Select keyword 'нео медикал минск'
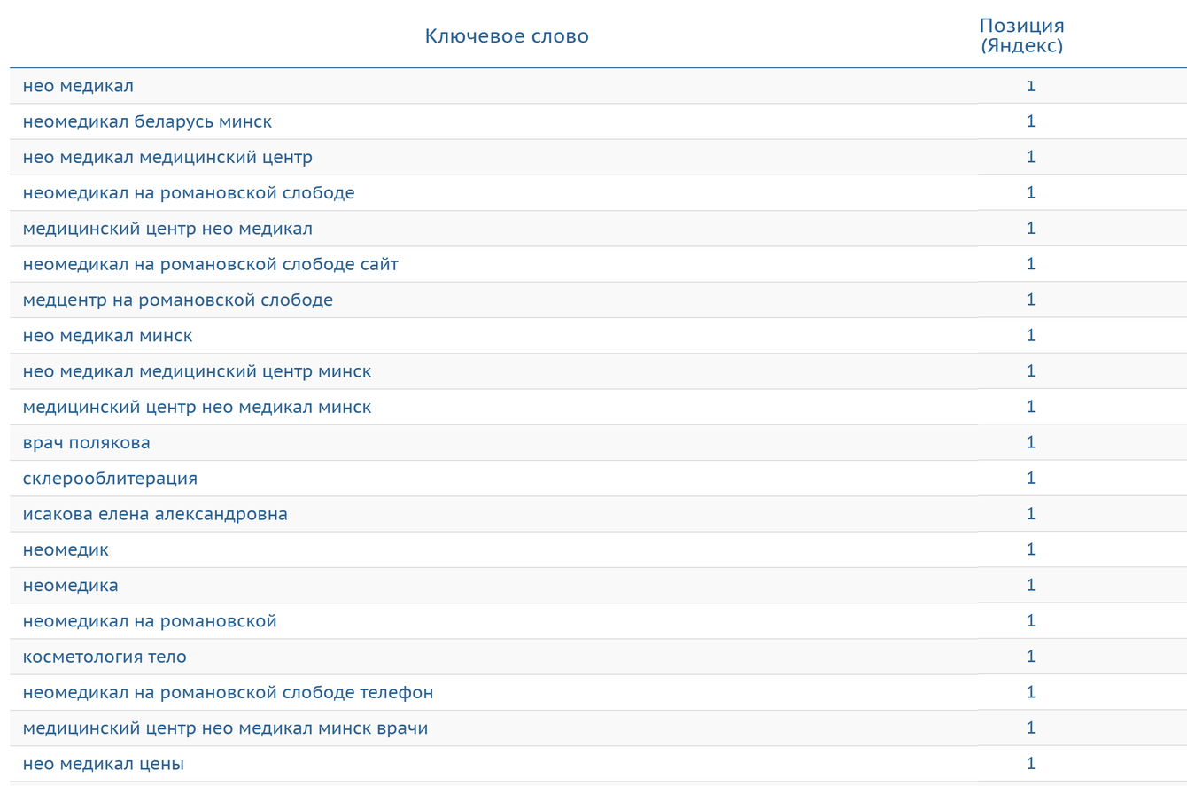The height and width of the screenshot is (786, 1187). point(107,336)
